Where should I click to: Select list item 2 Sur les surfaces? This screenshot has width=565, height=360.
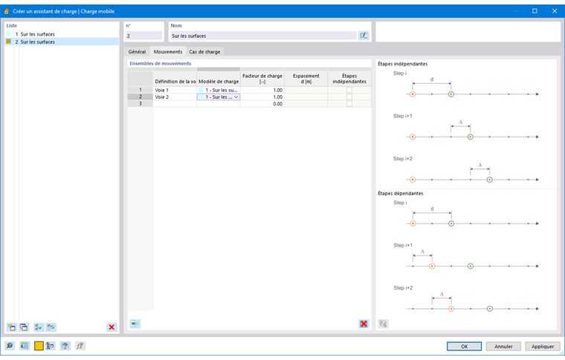point(62,42)
